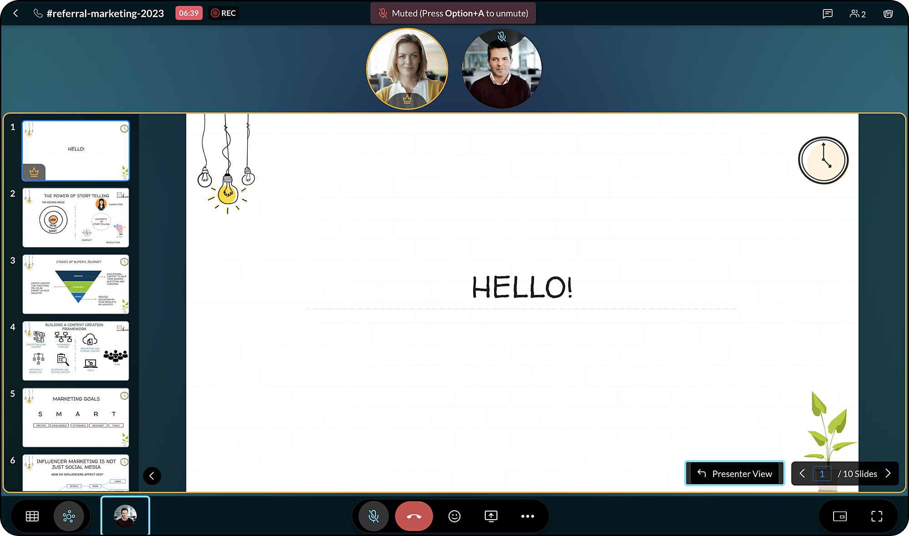Show the participants list
The width and height of the screenshot is (909, 536).
tap(857, 14)
